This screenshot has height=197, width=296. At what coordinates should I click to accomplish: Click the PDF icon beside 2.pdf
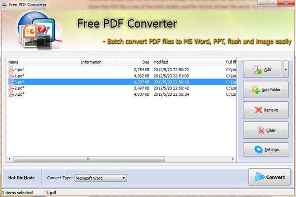(11, 88)
